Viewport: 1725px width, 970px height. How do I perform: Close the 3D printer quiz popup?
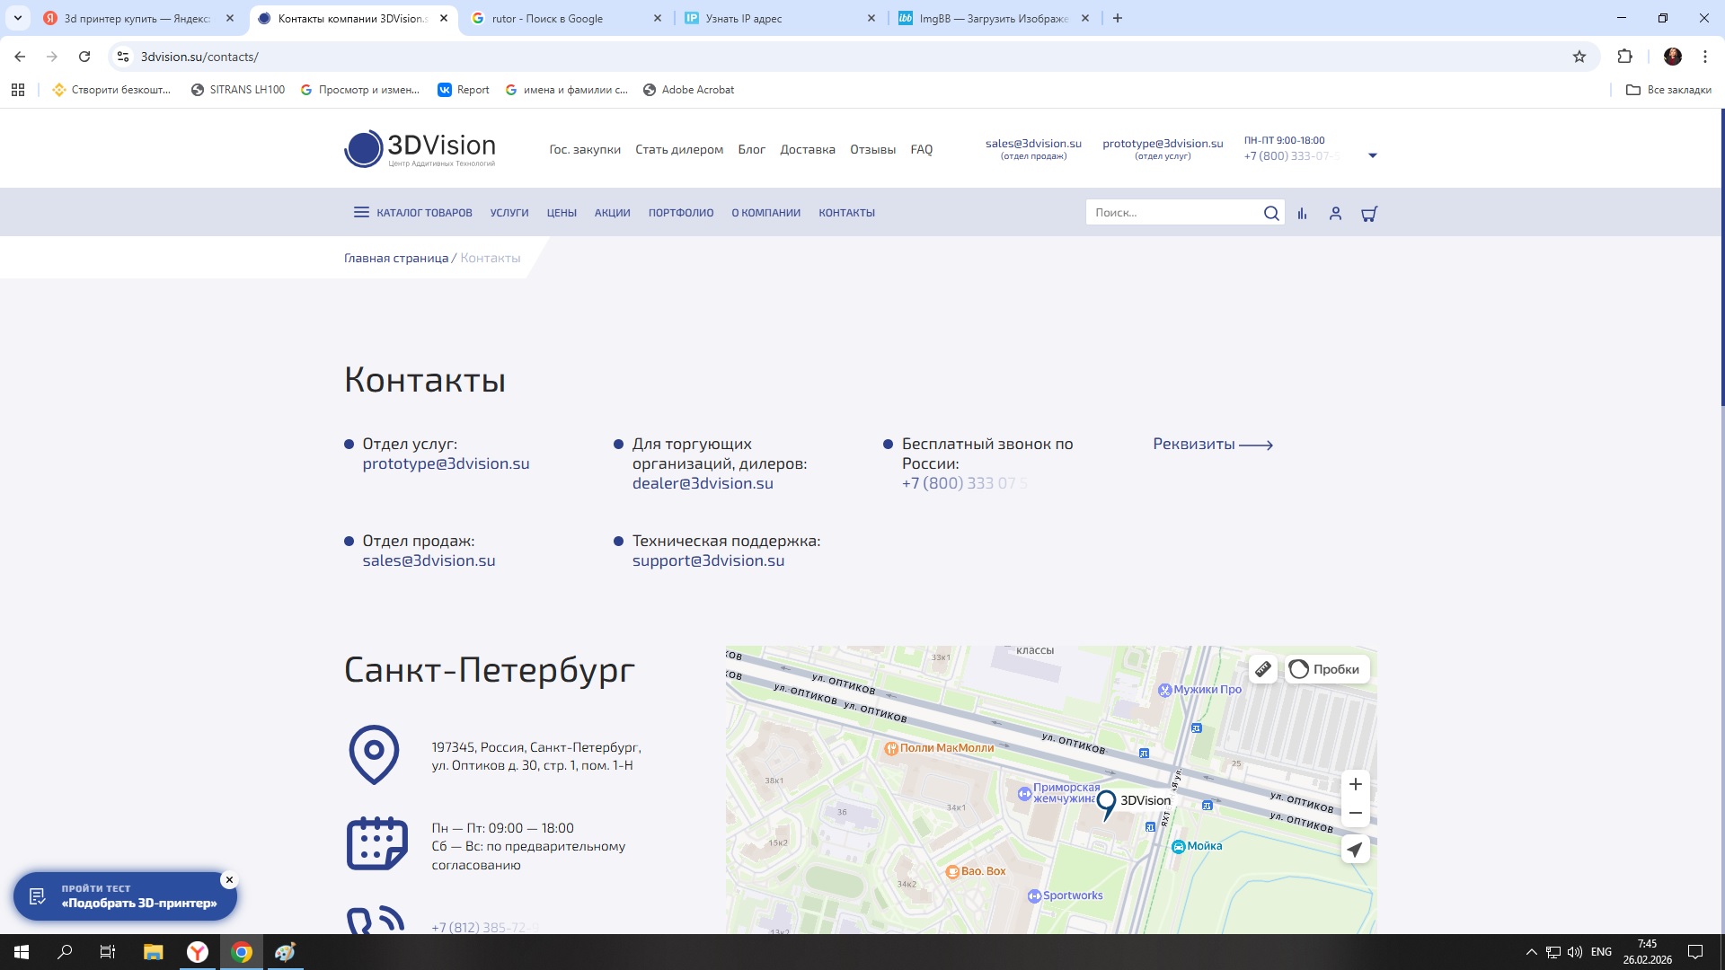click(x=229, y=880)
